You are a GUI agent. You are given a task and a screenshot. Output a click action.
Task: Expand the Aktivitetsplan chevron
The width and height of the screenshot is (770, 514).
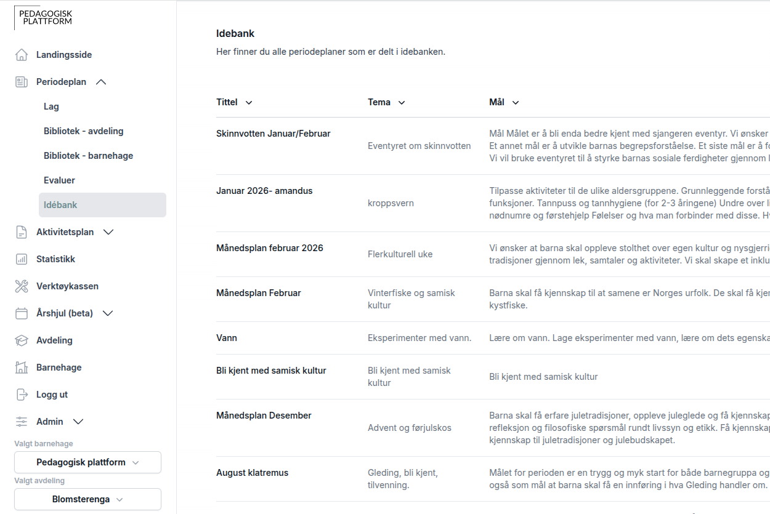tap(108, 232)
